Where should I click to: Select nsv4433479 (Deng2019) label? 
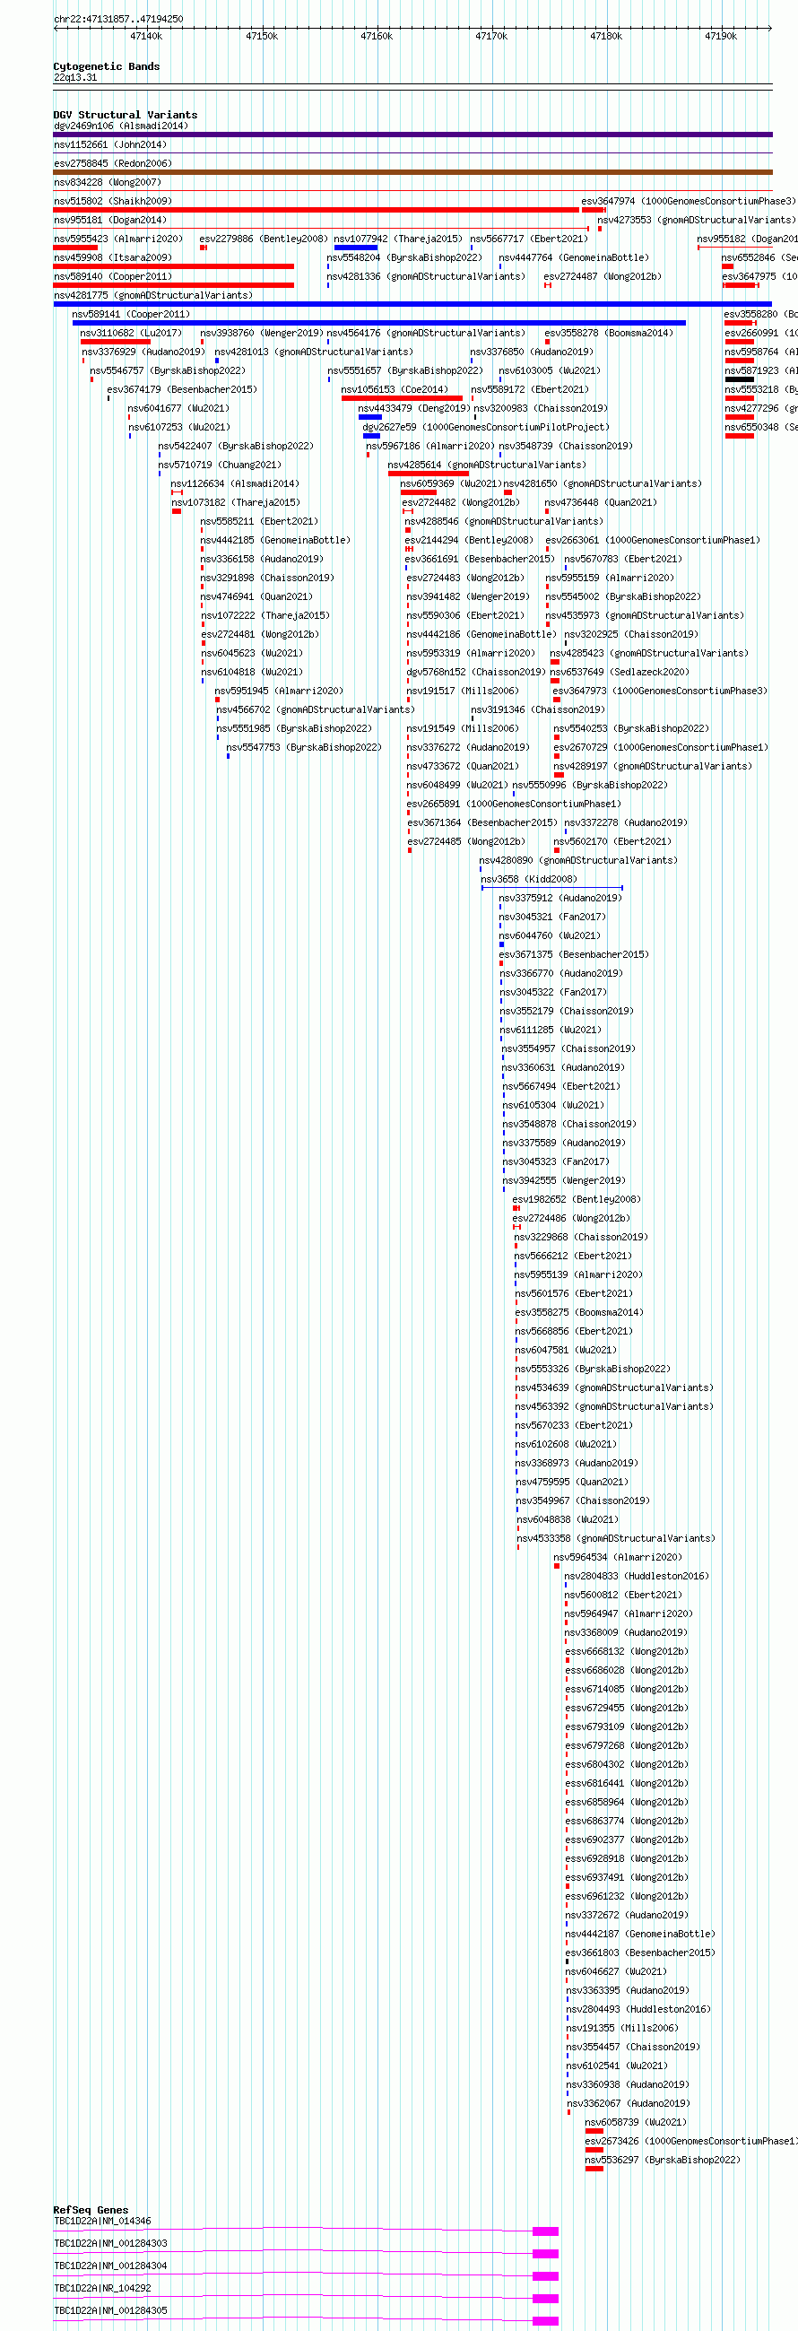click(413, 410)
